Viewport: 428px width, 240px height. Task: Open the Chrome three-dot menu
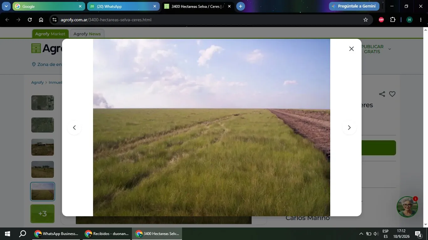coord(420,20)
